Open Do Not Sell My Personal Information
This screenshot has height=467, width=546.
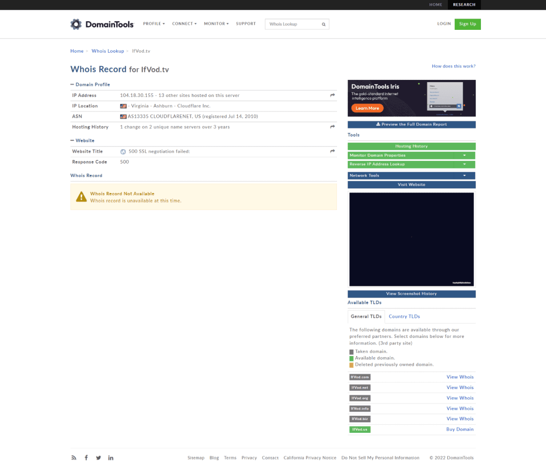point(380,458)
